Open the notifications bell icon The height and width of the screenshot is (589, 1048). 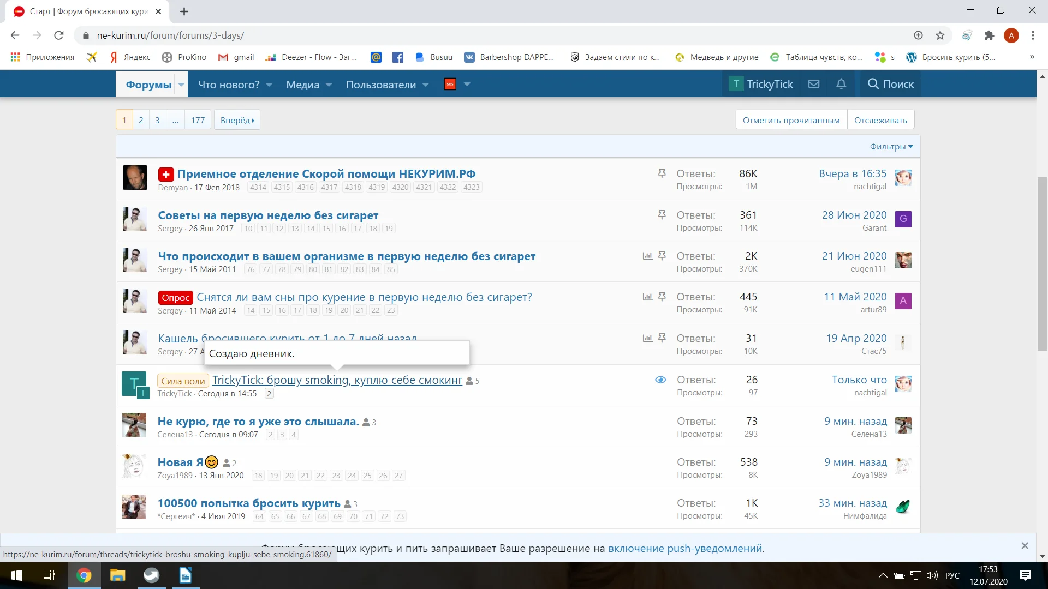pyautogui.click(x=841, y=84)
